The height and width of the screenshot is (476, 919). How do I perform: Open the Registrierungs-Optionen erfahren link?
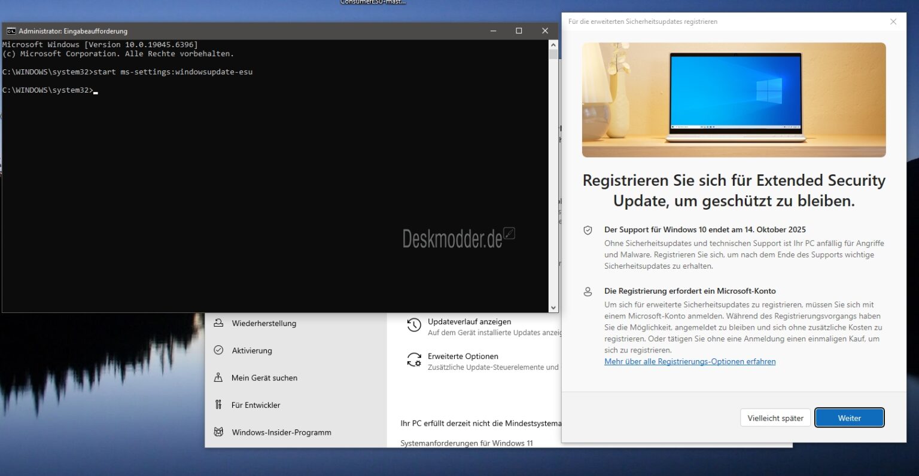(689, 361)
